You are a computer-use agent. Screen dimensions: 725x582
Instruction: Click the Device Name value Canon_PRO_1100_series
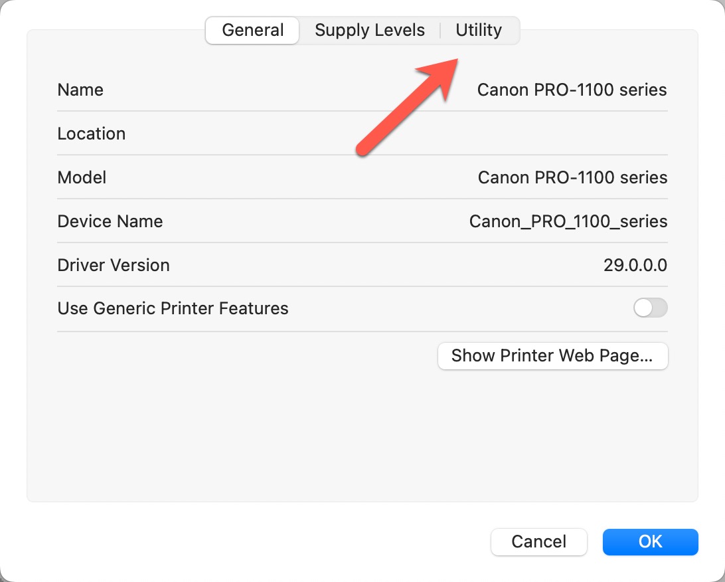568,221
